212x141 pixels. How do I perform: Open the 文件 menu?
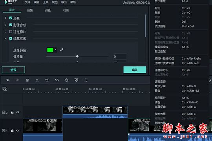coord(27,2)
